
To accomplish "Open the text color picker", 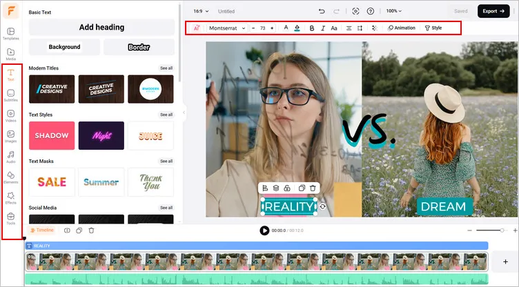I will [x=286, y=28].
